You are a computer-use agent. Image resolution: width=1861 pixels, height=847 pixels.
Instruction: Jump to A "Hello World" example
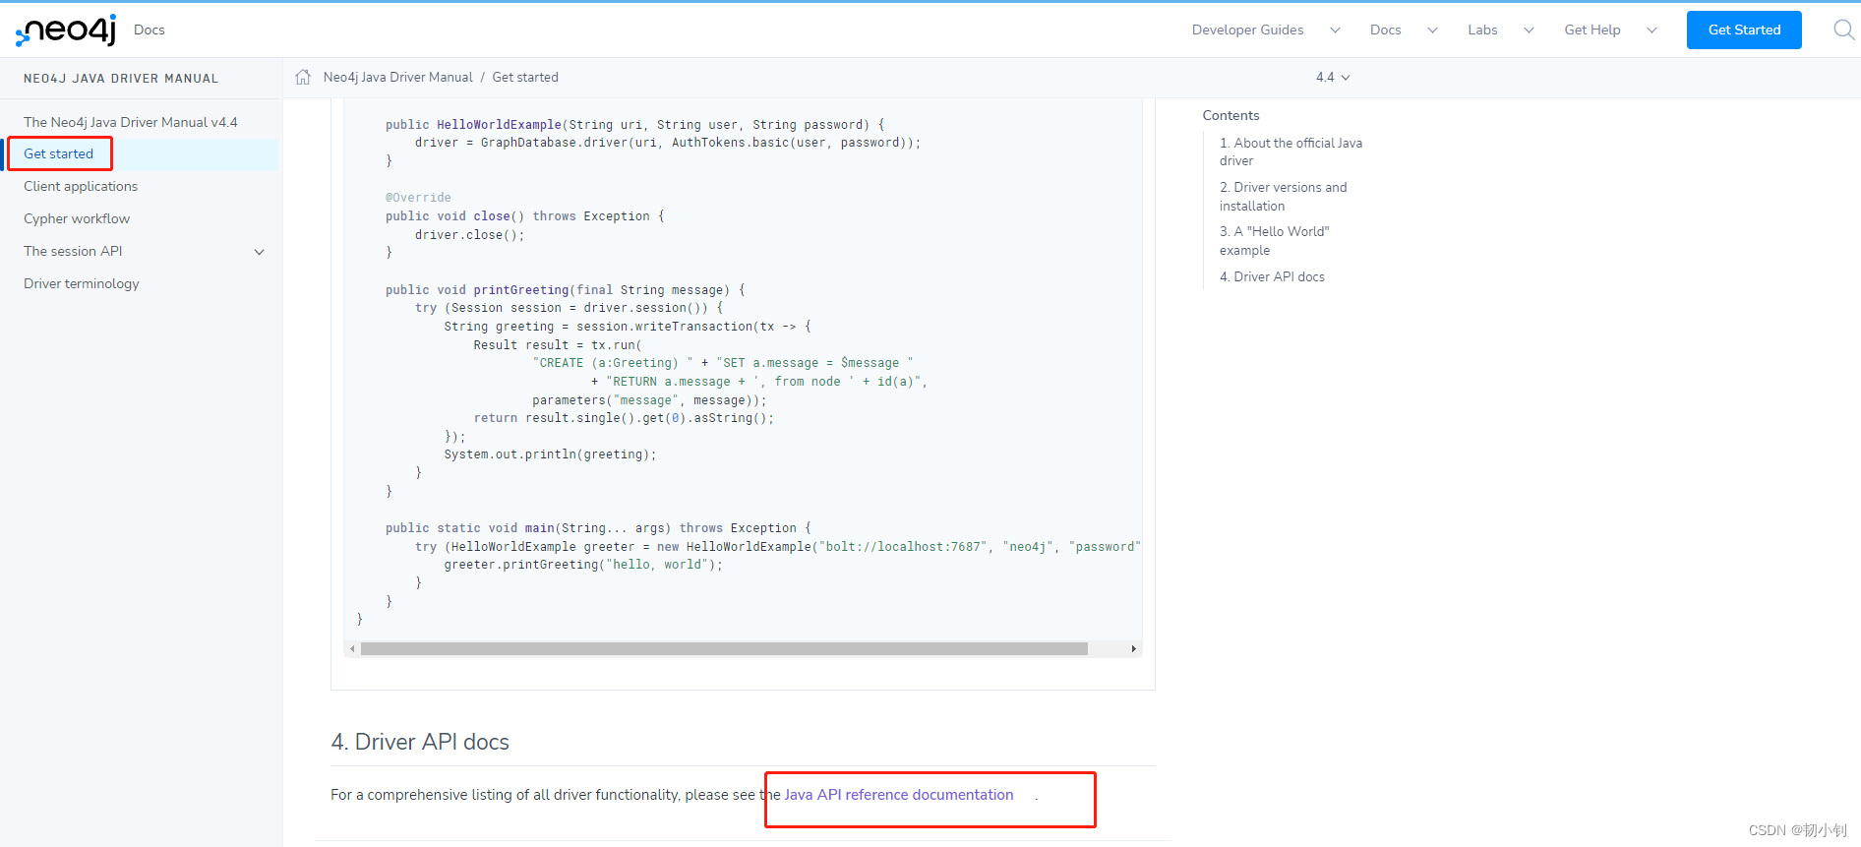point(1275,241)
